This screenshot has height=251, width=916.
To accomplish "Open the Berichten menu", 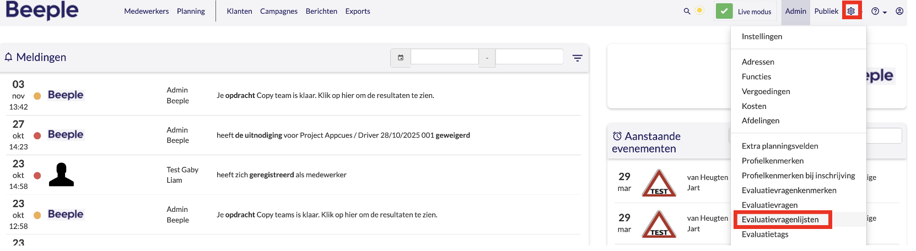I will coord(321,11).
